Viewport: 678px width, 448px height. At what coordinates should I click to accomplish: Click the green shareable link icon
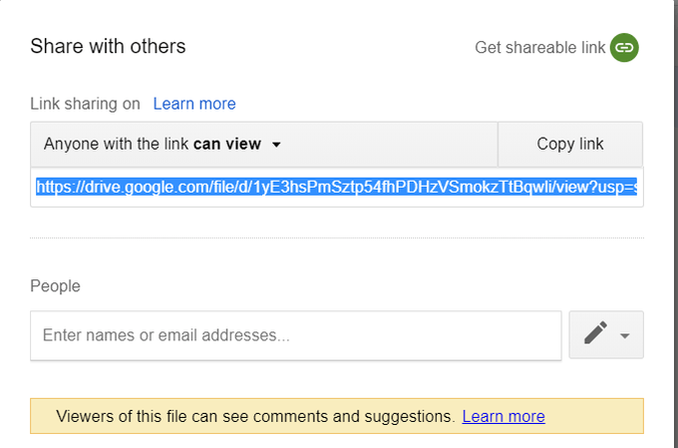click(624, 47)
